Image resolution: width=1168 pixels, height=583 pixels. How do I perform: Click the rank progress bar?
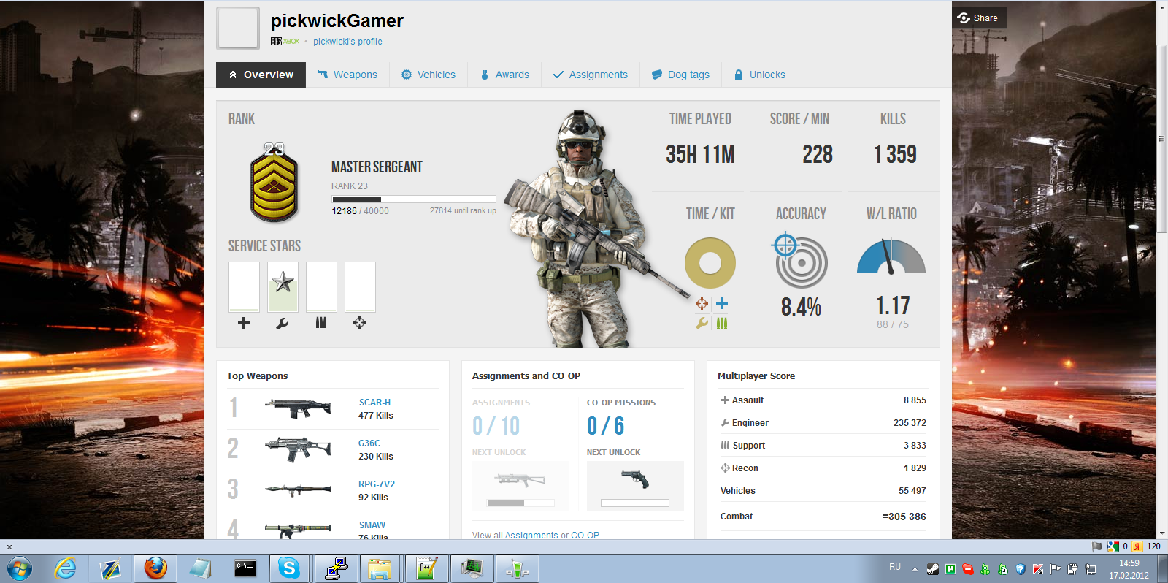[x=414, y=199]
